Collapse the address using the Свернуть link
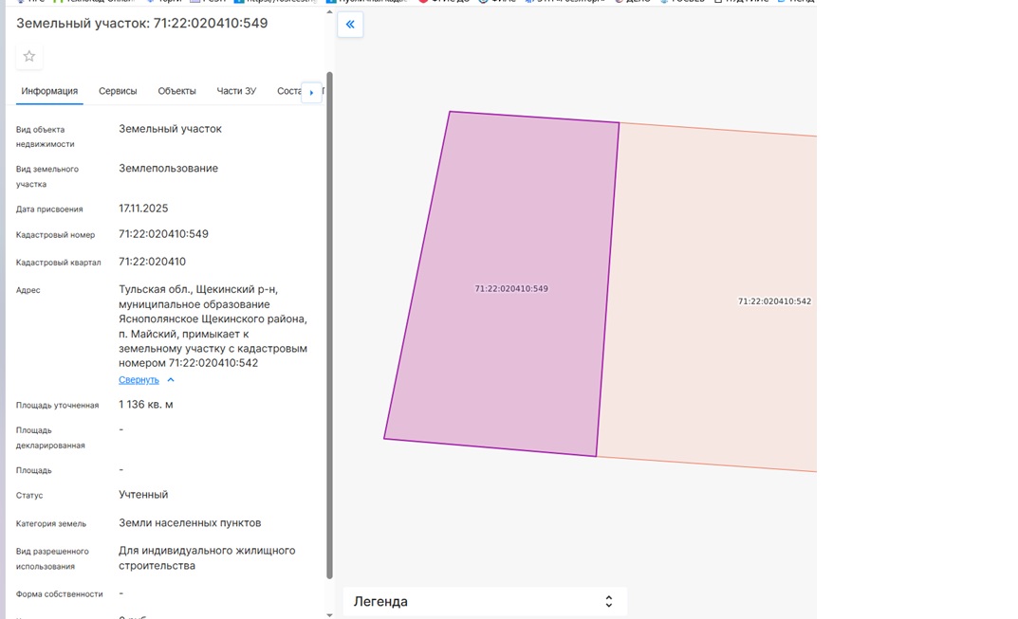 point(146,379)
